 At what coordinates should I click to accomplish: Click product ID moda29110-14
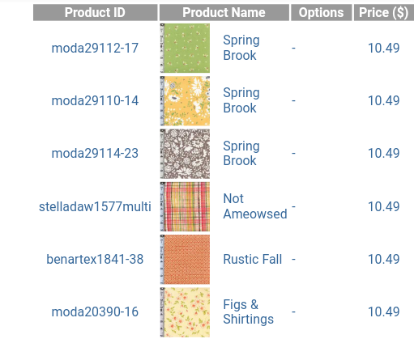95,101
